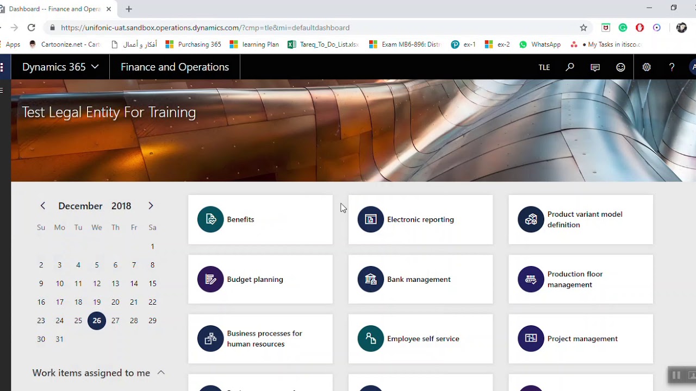Open a new Chrome tab
Viewport: 696px width, 391px height.
(x=129, y=9)
